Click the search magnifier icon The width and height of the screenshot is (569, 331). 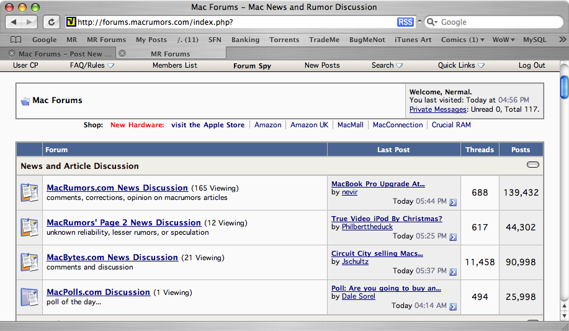point(431,22)
